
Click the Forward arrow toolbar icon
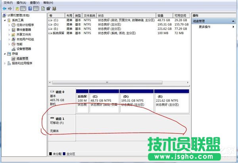pos(10,8)
